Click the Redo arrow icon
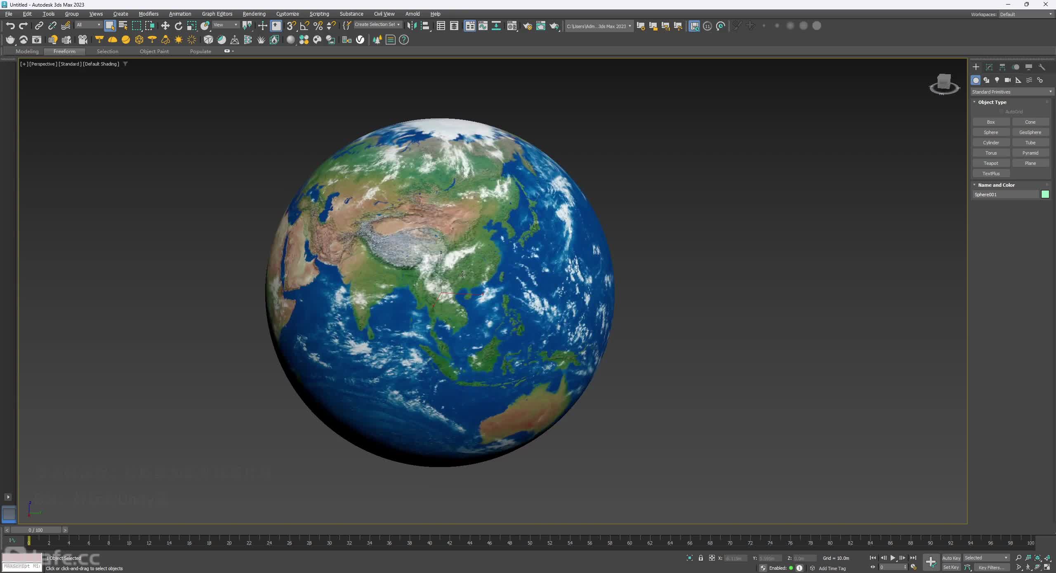Viewport: 1056px width, 573px height. (24, 26)
